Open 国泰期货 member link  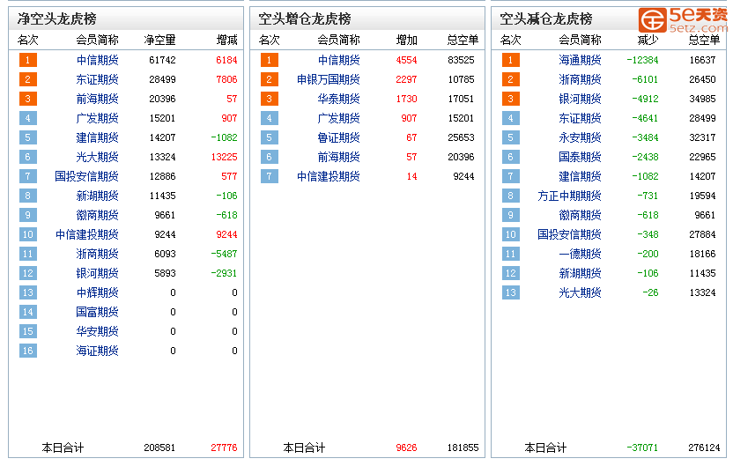580,157
